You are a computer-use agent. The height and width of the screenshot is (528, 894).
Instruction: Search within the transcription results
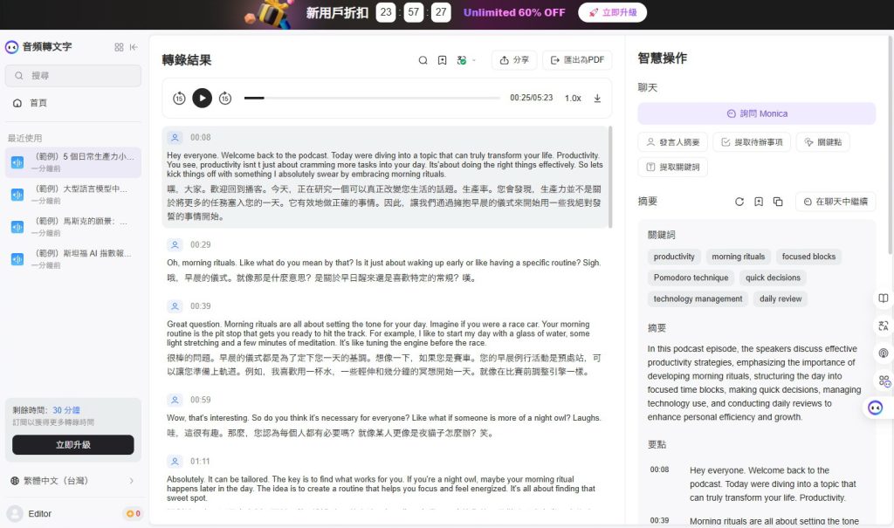click(423, 60)
